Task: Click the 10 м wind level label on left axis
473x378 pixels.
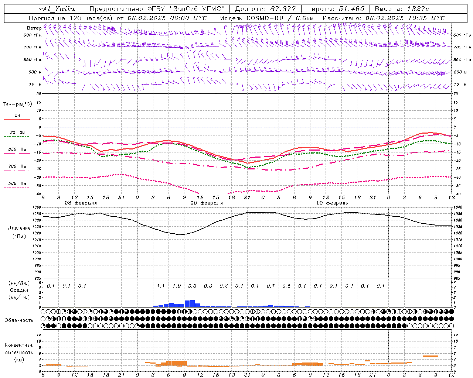Action: [35, 84]
